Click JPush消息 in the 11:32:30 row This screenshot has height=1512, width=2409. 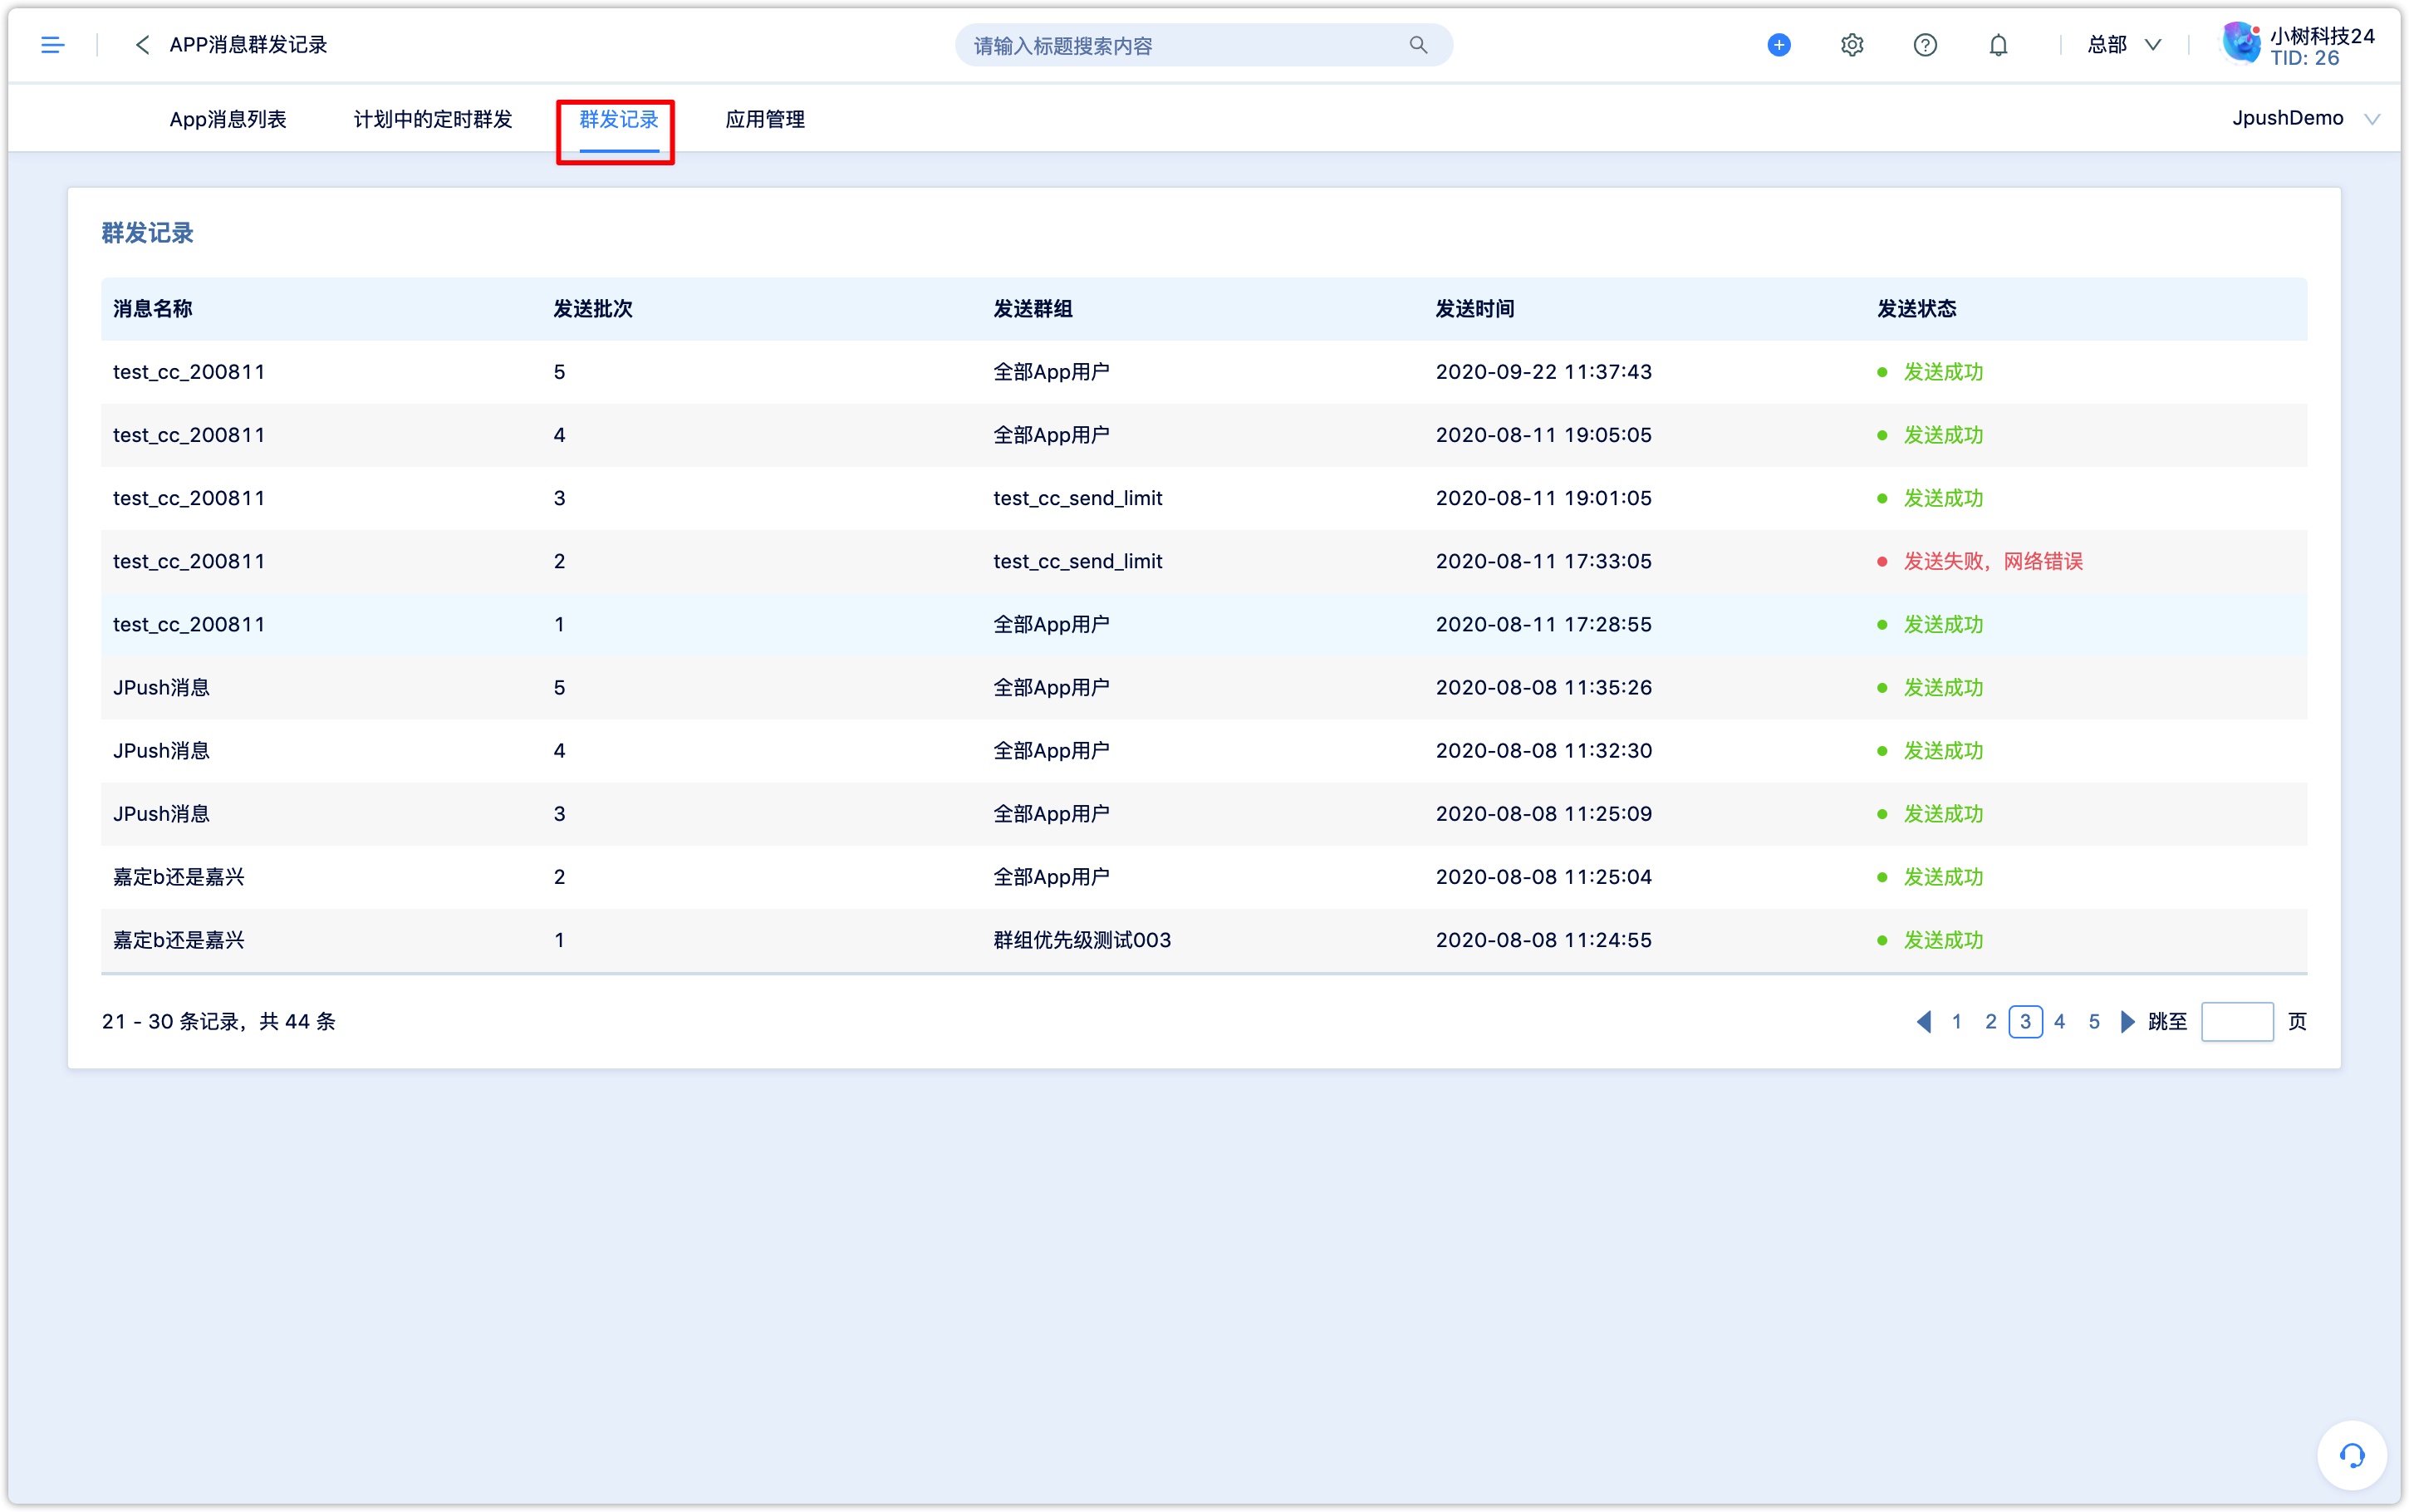tap(161, 750)
